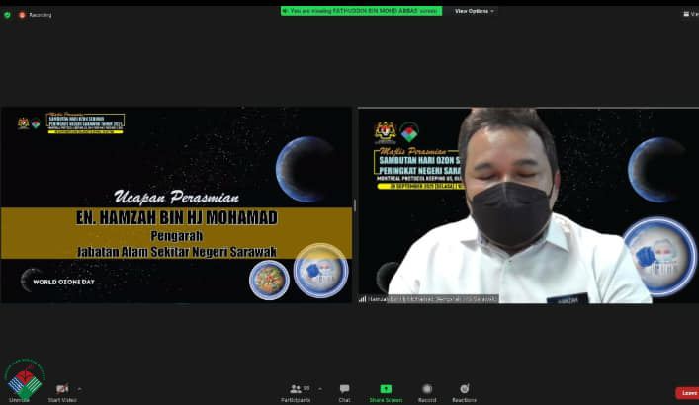Screen dimensions: 699x405
Task: Click the green Share Screen button
Action: tap(386, 393)
